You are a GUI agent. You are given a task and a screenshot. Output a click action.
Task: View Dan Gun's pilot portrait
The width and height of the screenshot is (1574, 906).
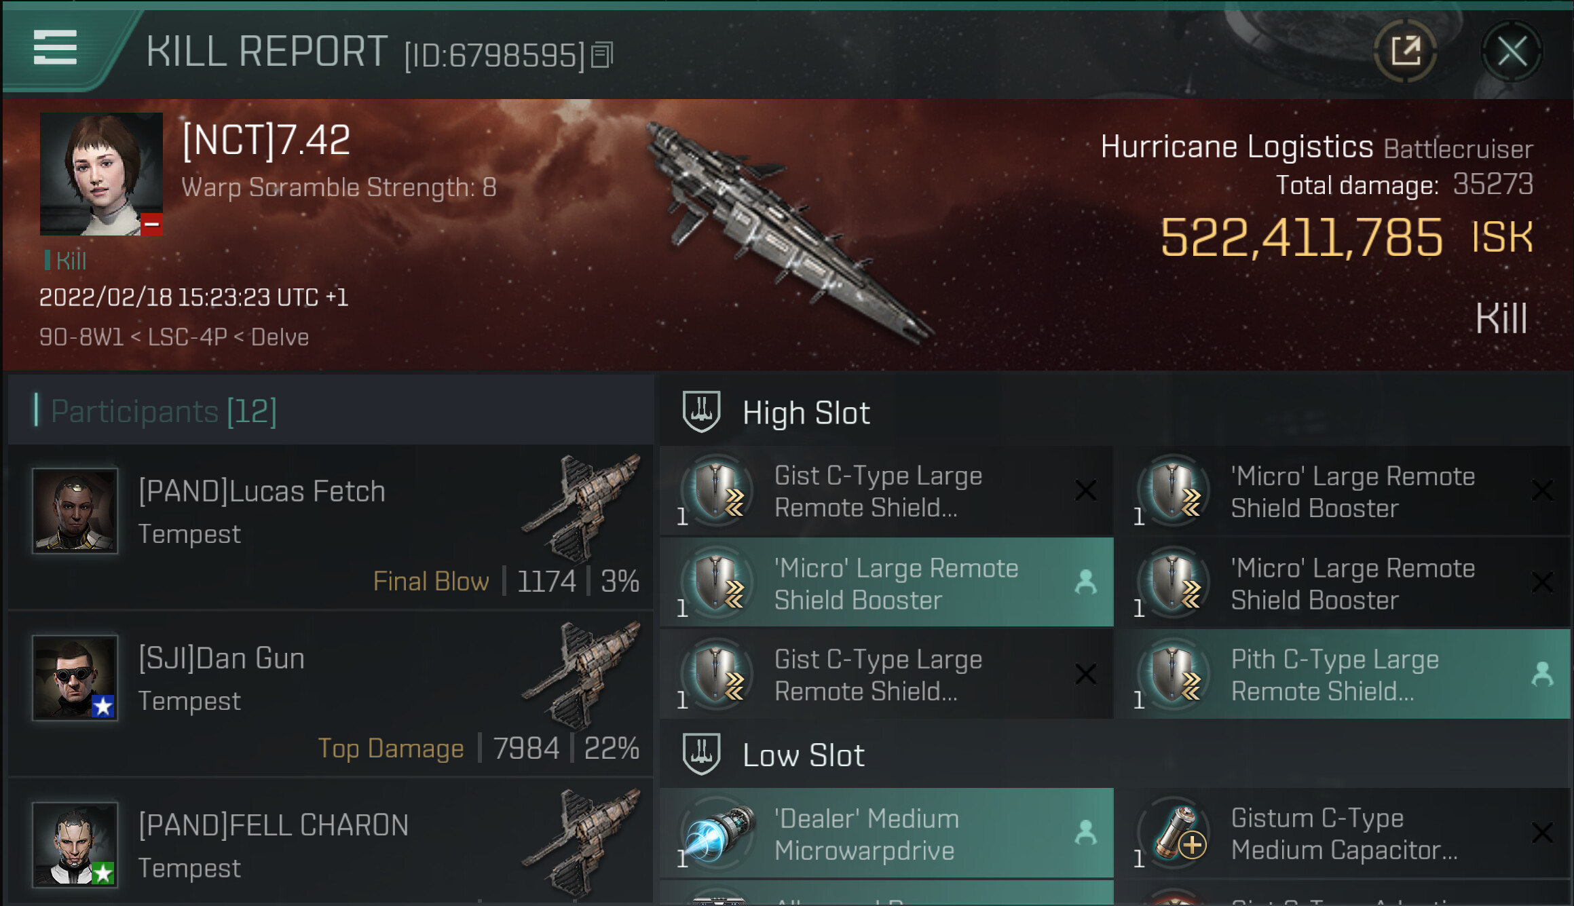point(75,677)
